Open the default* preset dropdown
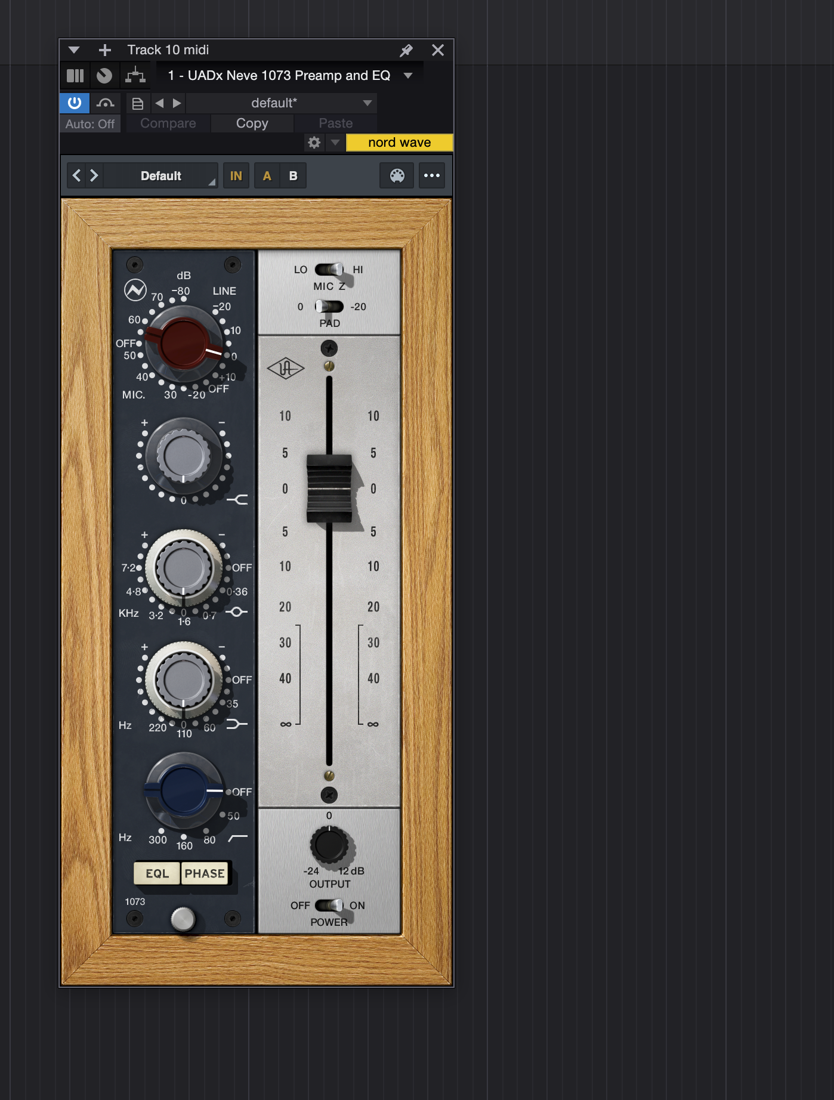This screenshot has width=834, height=1100. [x=282, y=103]
